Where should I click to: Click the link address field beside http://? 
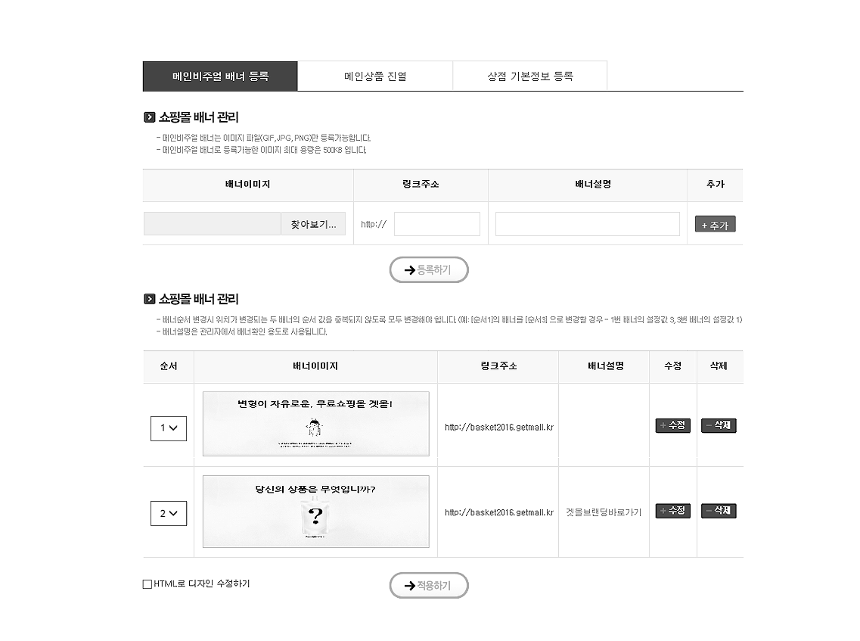click(437, 223)
